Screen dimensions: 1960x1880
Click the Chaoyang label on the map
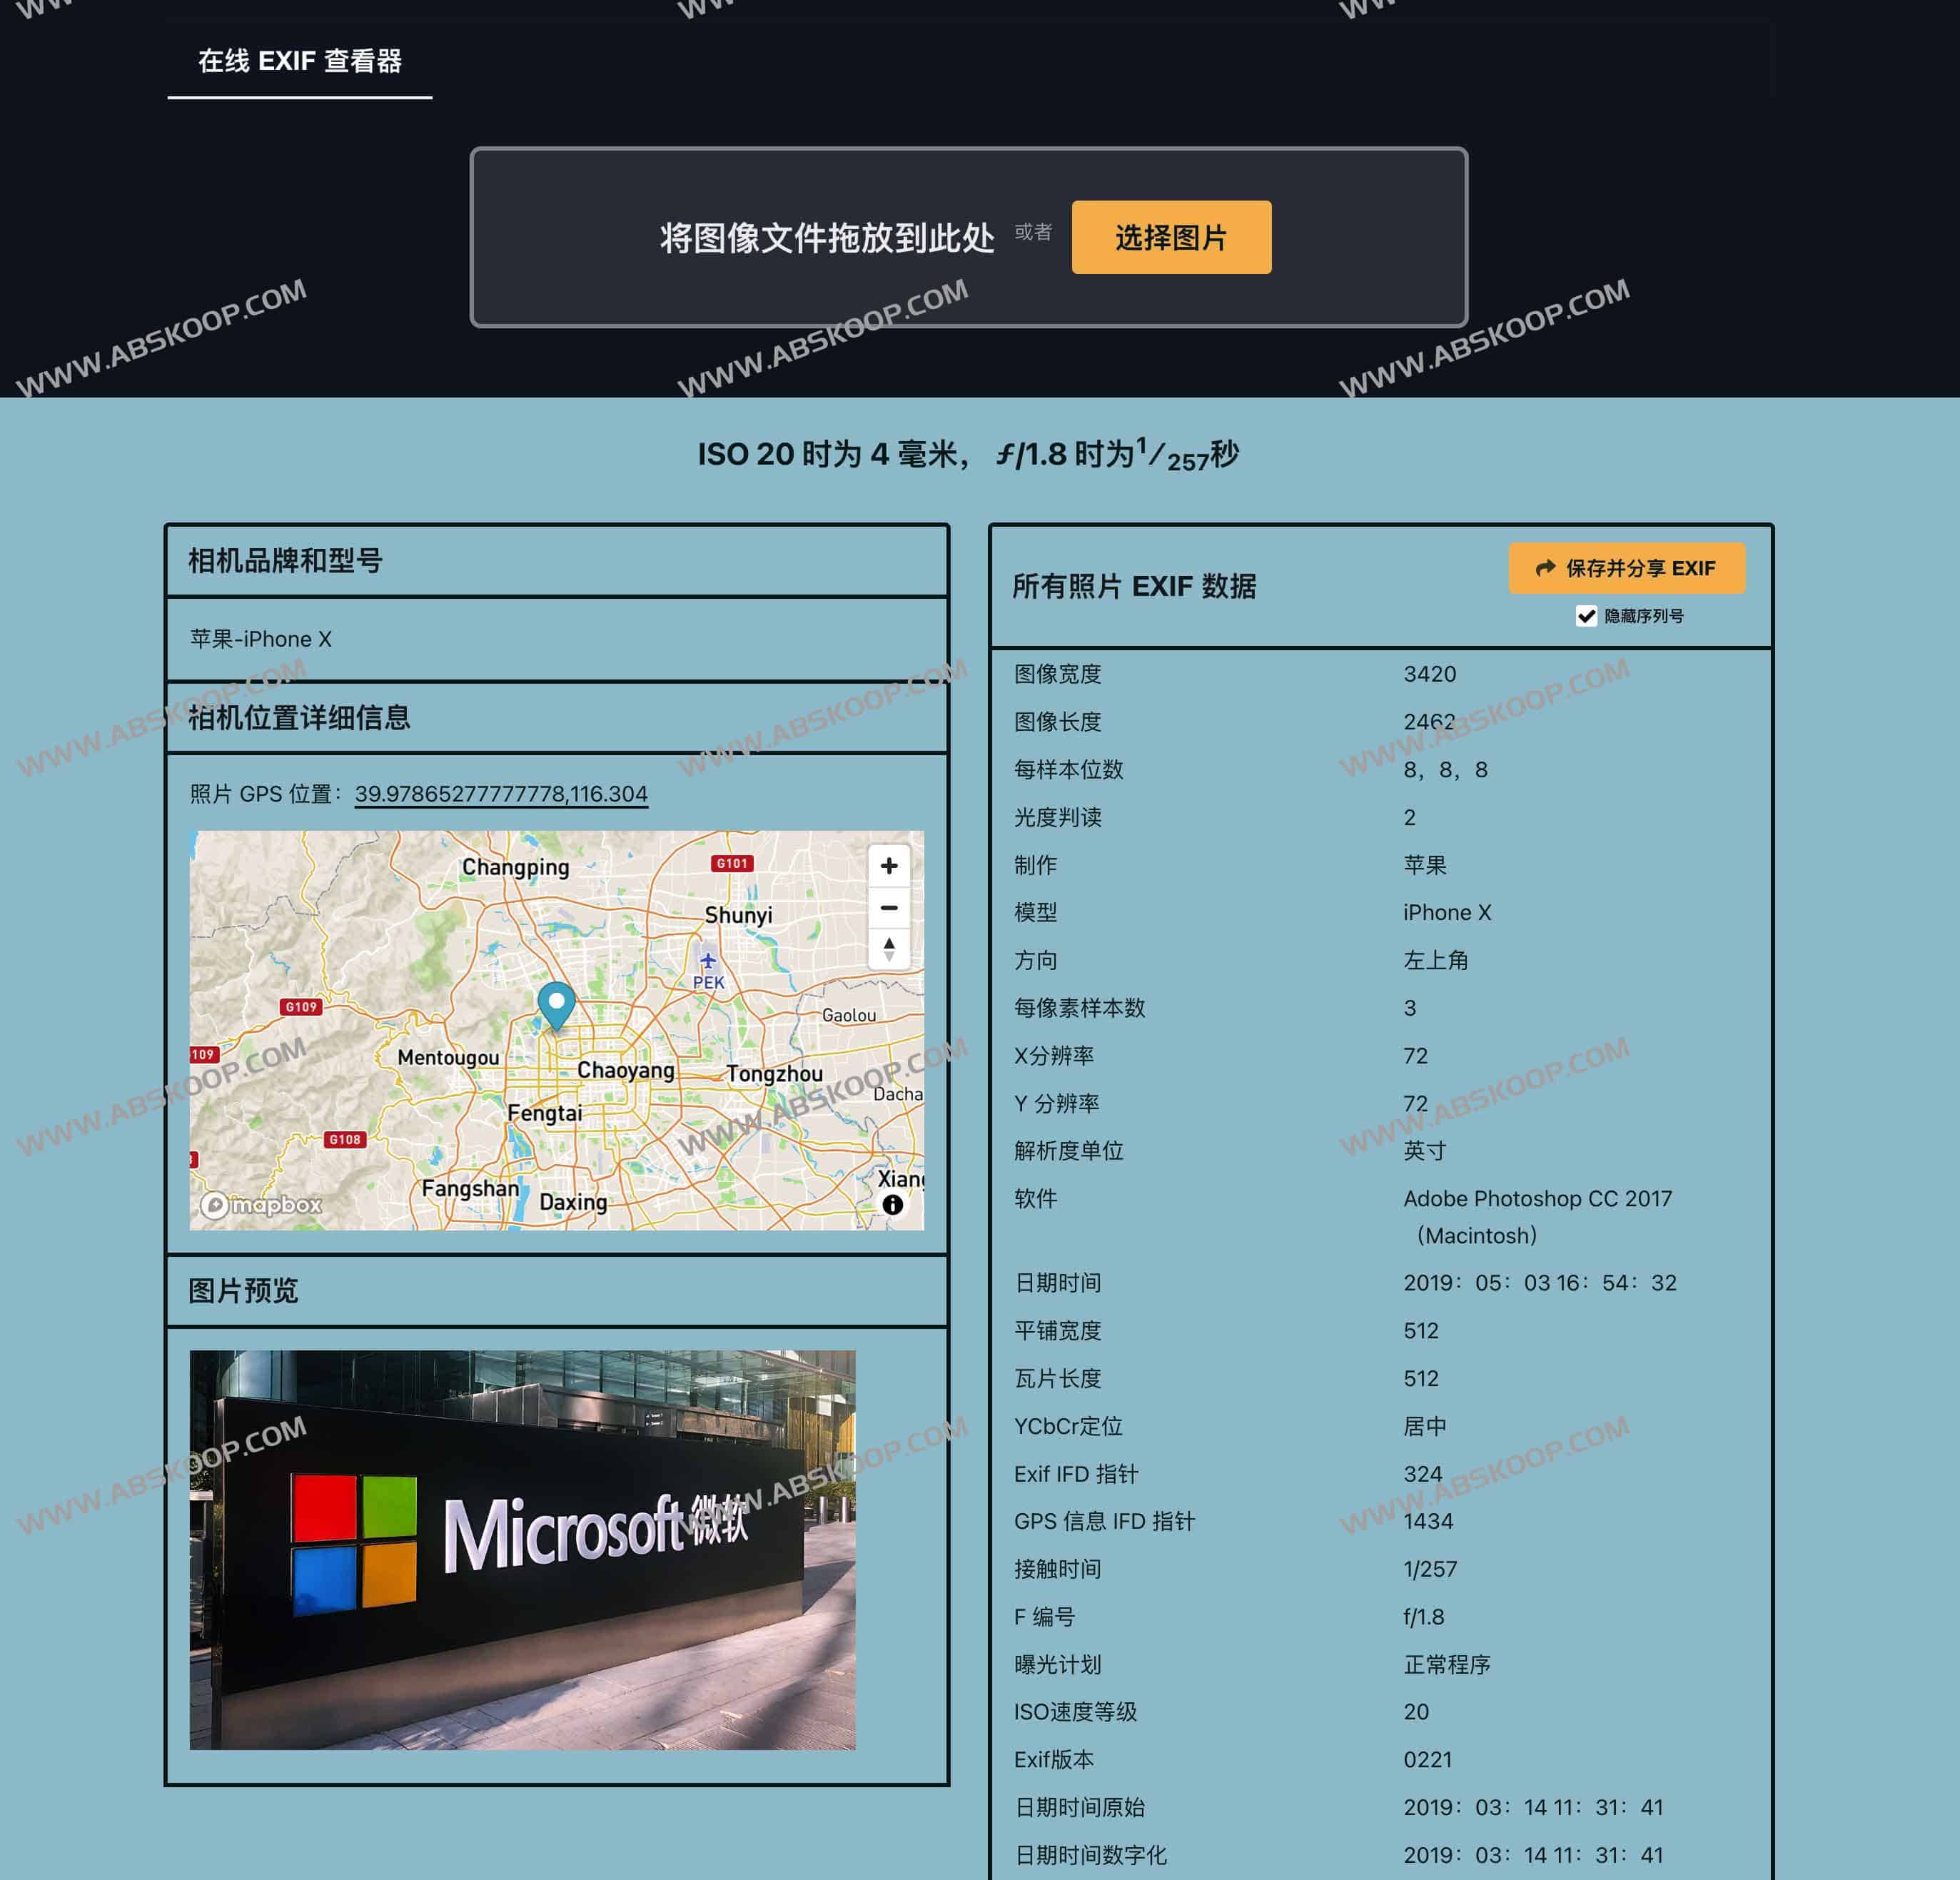[626, 1070]
